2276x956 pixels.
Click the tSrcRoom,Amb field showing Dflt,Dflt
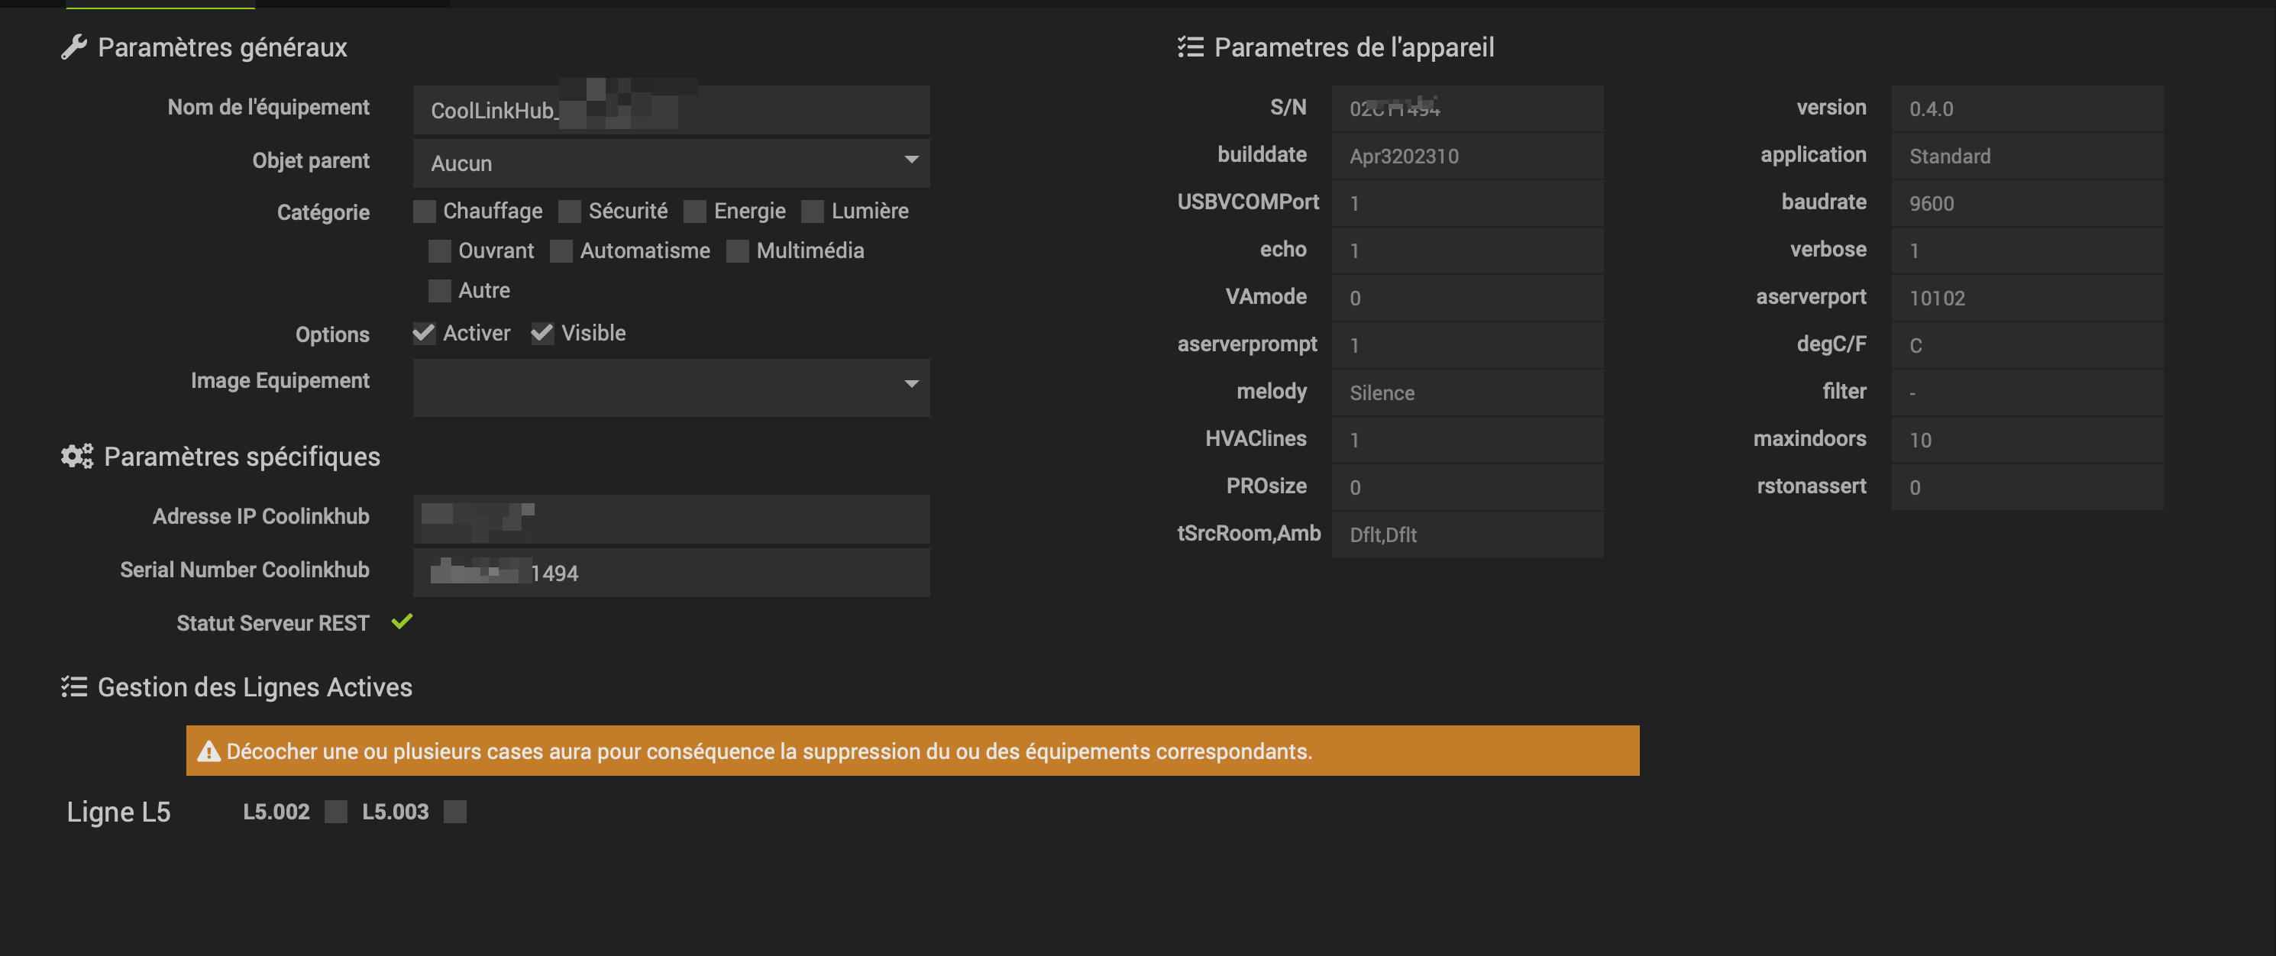click(x=1467, y=535)
